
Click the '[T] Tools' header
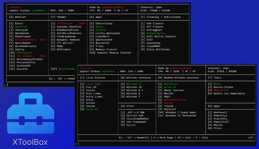click(214, 78)
